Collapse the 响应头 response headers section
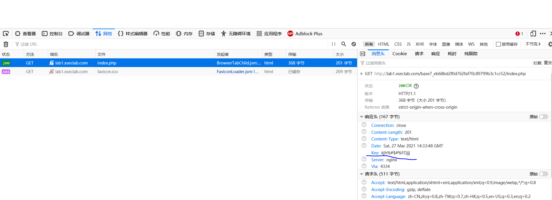This screenshot has width=552, height=200. pyautogui.click(x=361, y=117)
